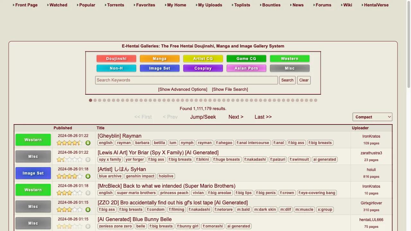Click the Clear button
411x231 pixels.
click(304, 80)
